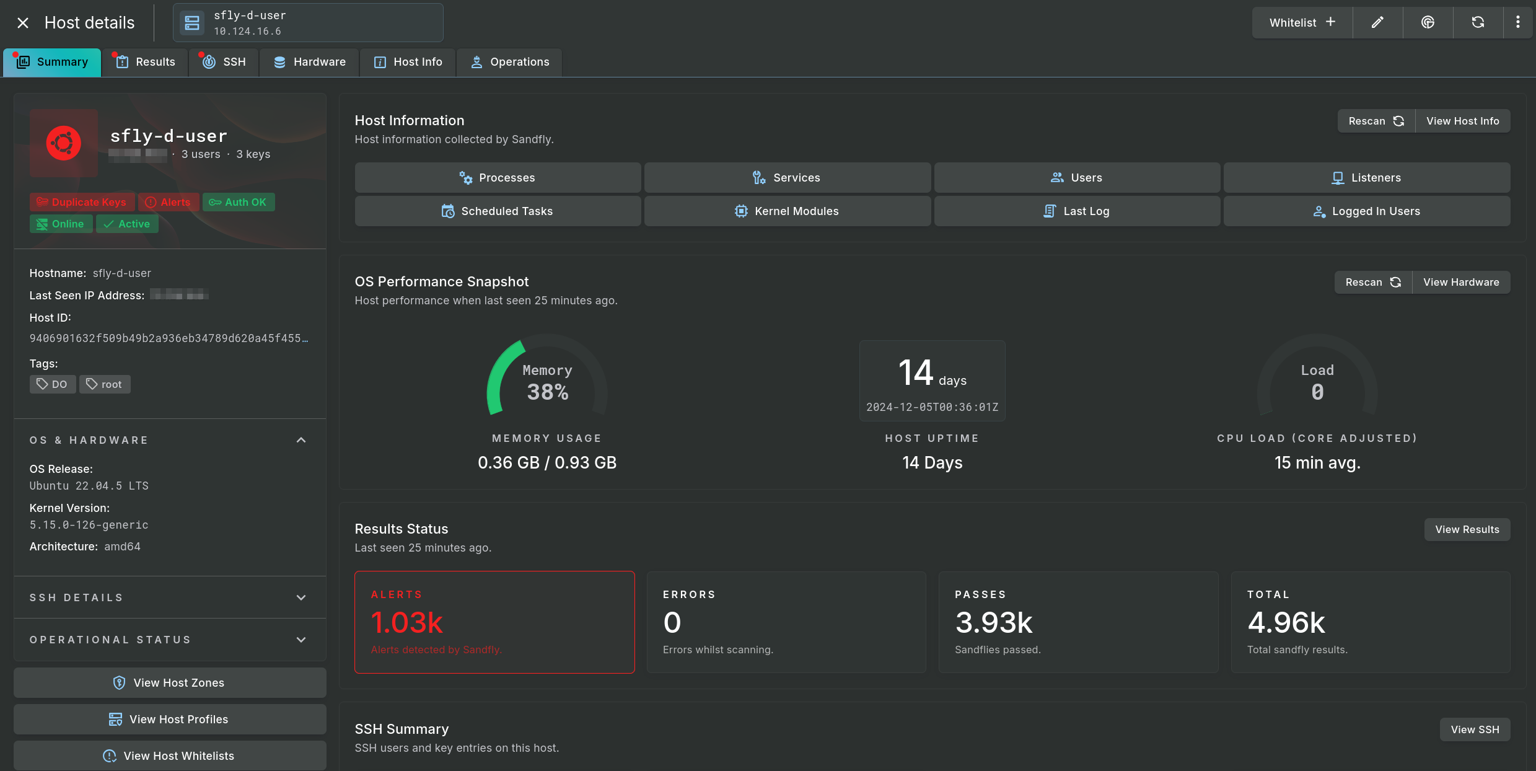Image resolution: width=1536 pixels, height=771 pixels.
Task: Open the three-dot more options menu
Action: 1517,23
